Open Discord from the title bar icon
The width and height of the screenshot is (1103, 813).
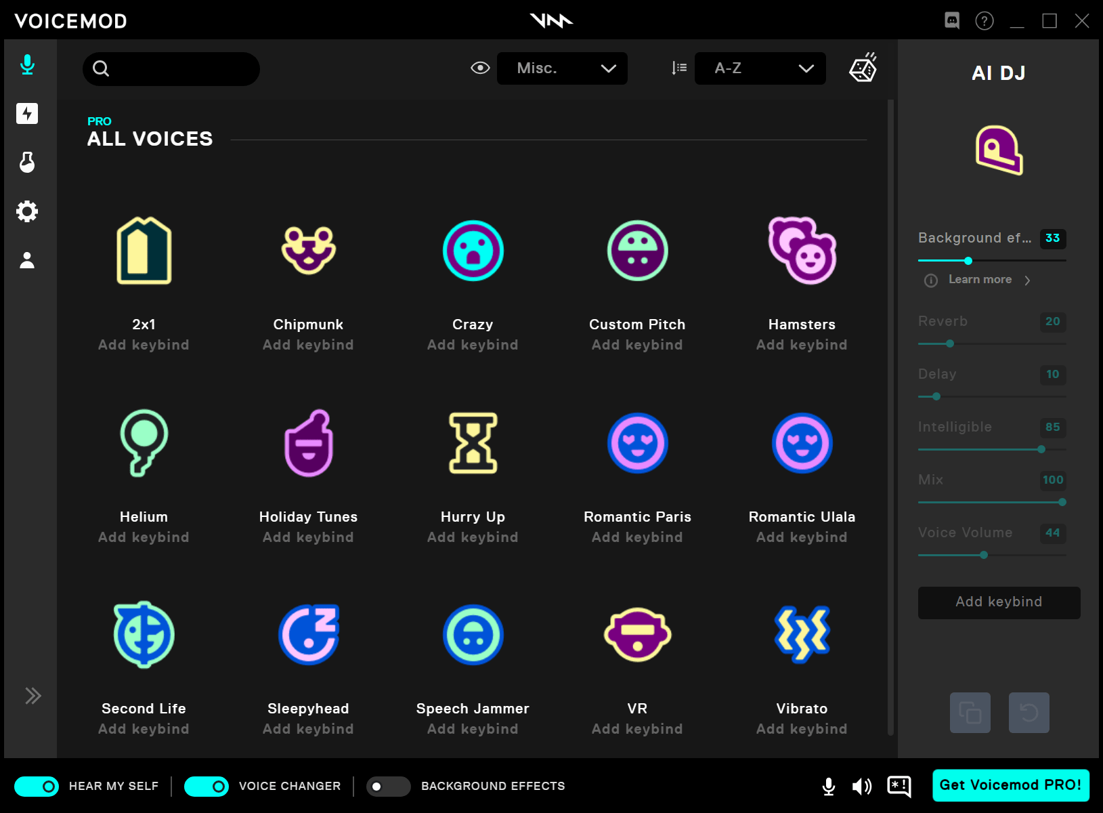pos(951,20)
